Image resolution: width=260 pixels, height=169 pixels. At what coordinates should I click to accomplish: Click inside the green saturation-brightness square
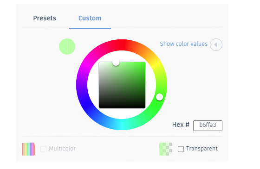pyautogui.click(x=122, y=85)
